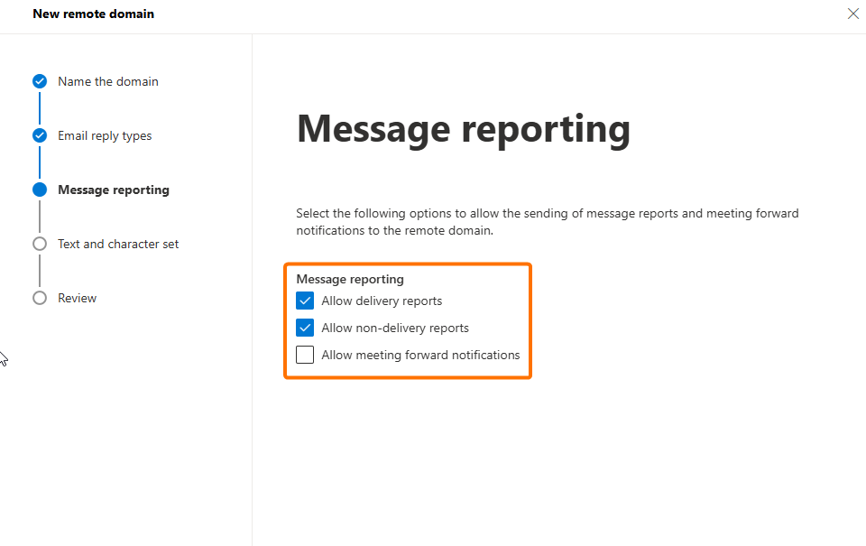Click the New remote domain title text
This screenshot has width=866, height=546.
(x=93, y=14)
